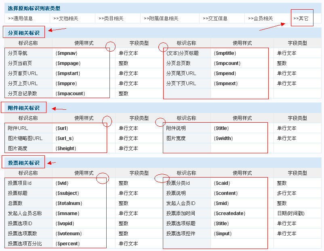The image size is (324, 251).
Task: Select the {$mppre} tag
Action: coord(66,84)
